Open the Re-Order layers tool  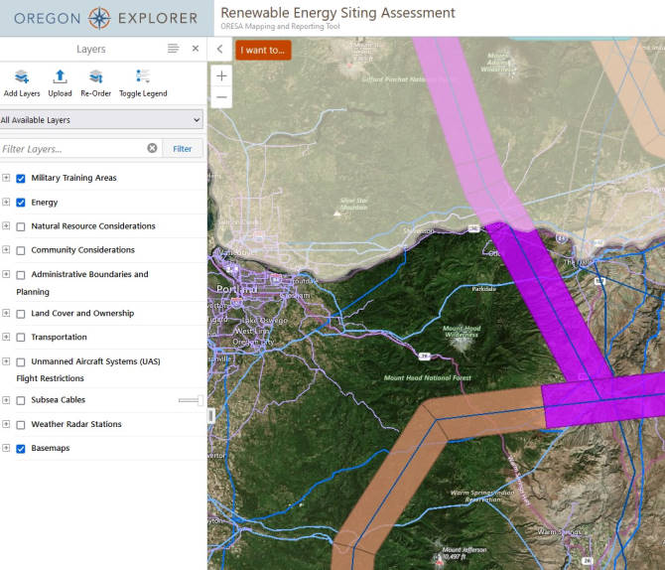(96, 77)
